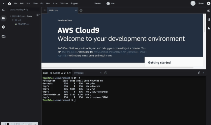Open the AWS Toolkit panel icon
Image resolution: width=211 pixels, height=125 pixels.
point(3,36)
